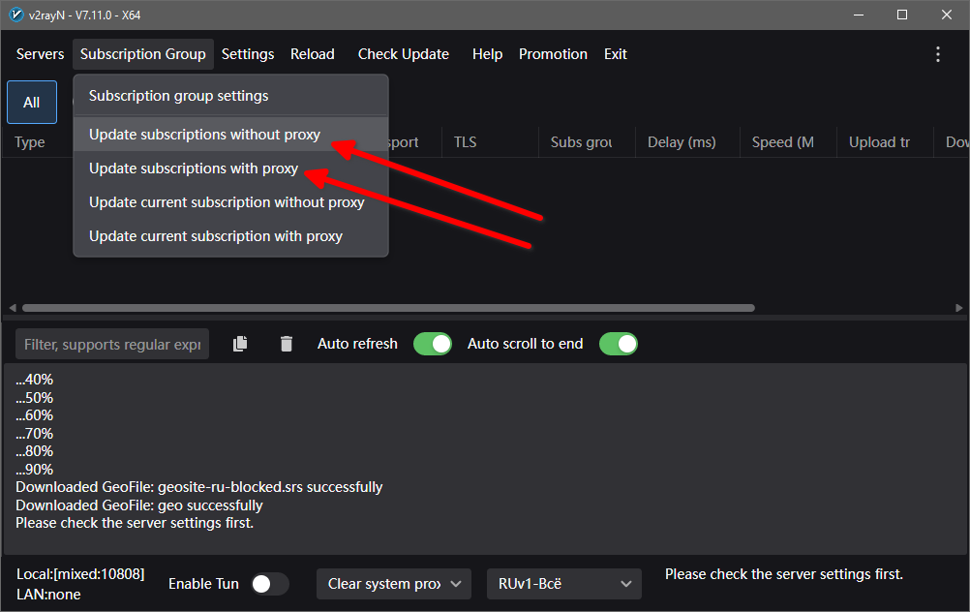Click the '...90%' log line

point(35,469)
